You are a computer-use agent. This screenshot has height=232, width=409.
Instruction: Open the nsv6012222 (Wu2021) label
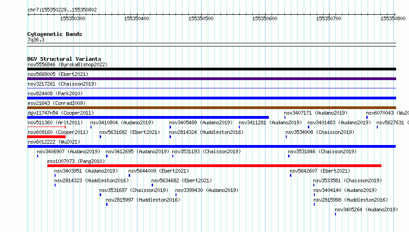pyautogui.click(x=54, y=142)
